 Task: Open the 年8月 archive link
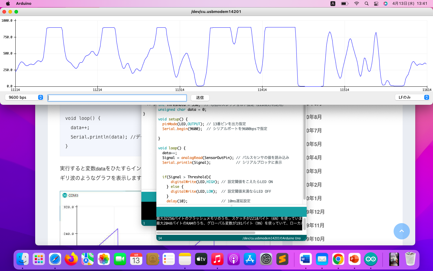point(314,117)
